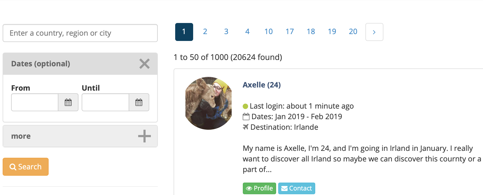Expand the more filters section
The image size is (483, 195).
tap(145, 136)
